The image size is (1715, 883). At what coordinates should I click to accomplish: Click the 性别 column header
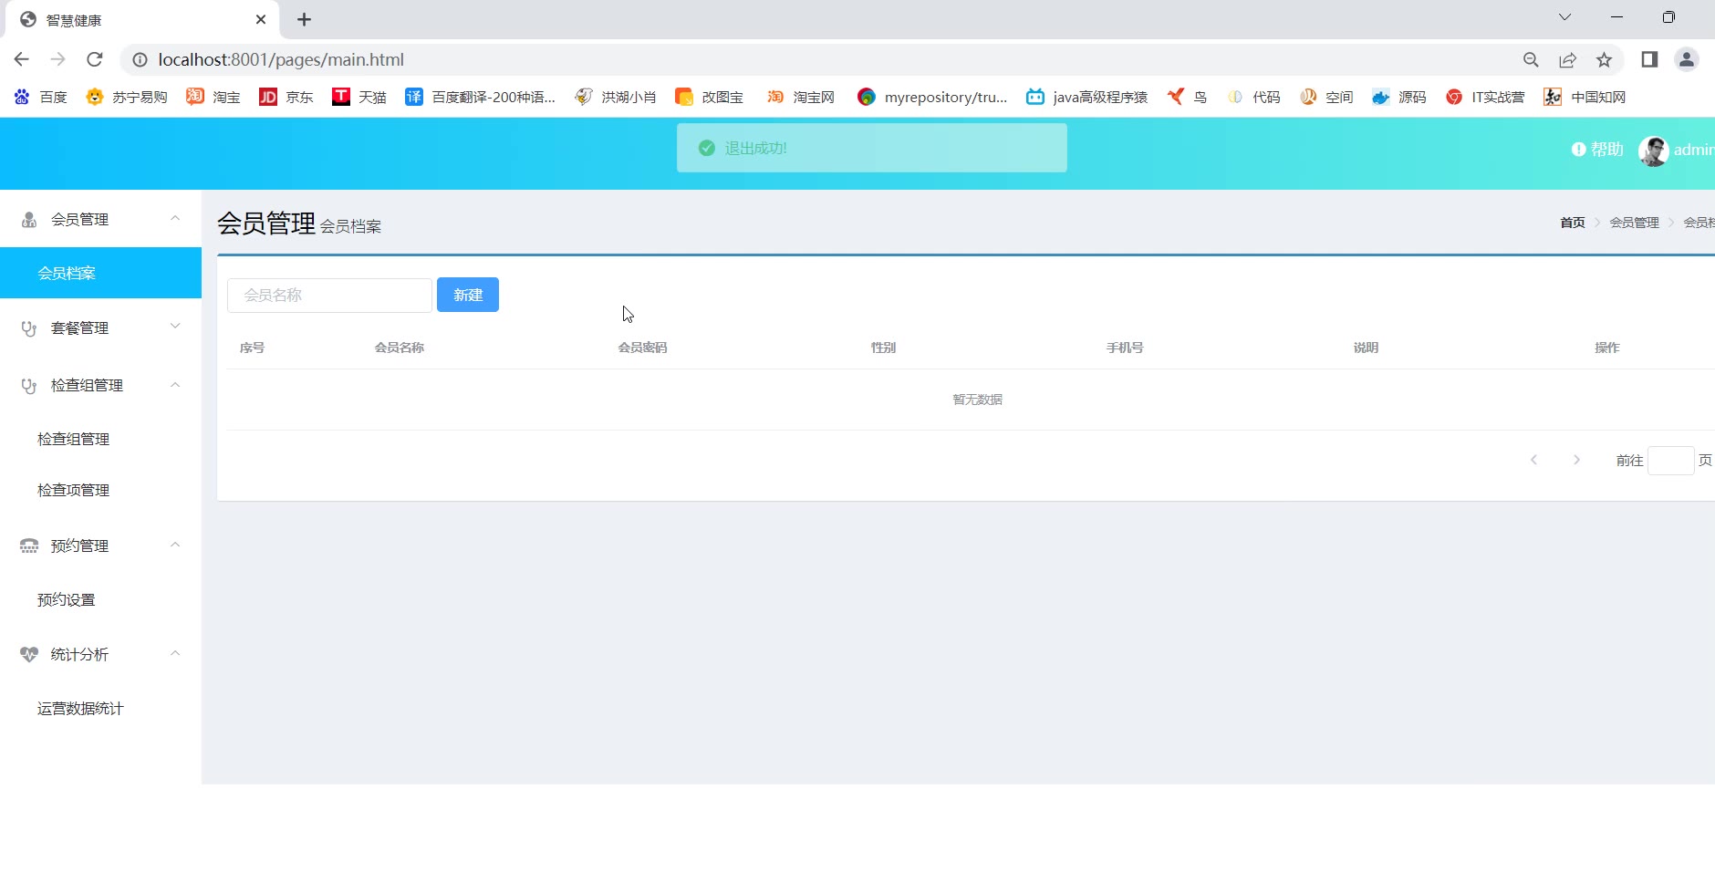[883, 348]
